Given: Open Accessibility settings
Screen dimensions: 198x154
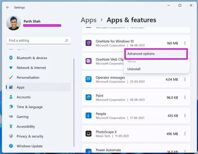Looking at the screenshot, I should click(39, 126).
